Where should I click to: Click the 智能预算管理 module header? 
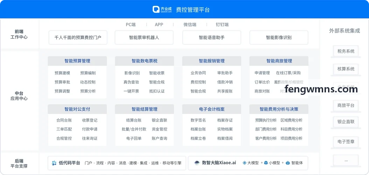[77, 61]
